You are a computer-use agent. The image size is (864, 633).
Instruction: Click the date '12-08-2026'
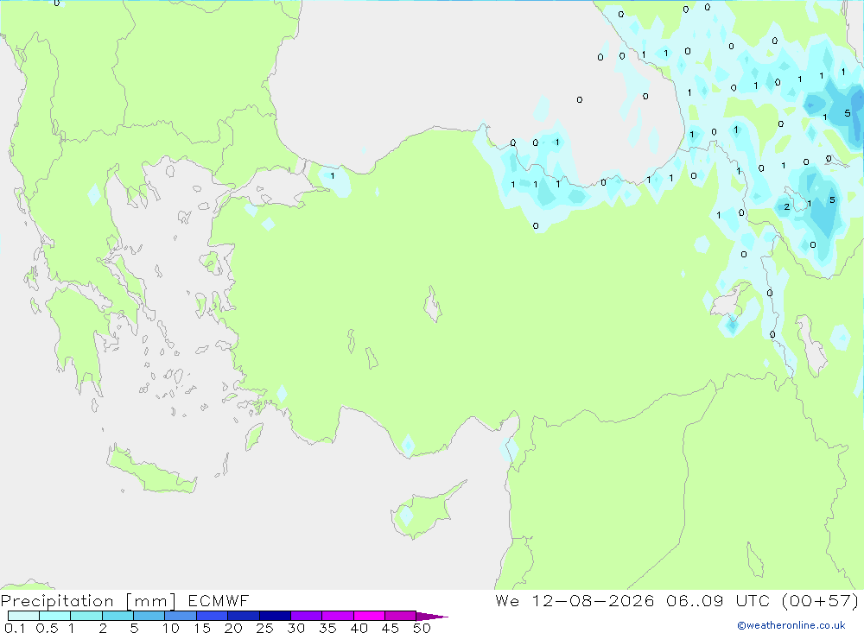tap(593, 600)
